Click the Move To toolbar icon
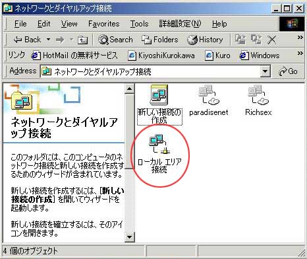 240,40
